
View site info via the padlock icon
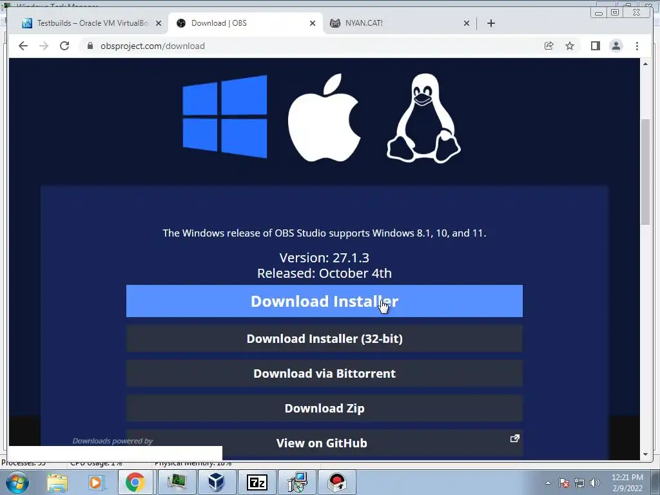coord(90,46)
